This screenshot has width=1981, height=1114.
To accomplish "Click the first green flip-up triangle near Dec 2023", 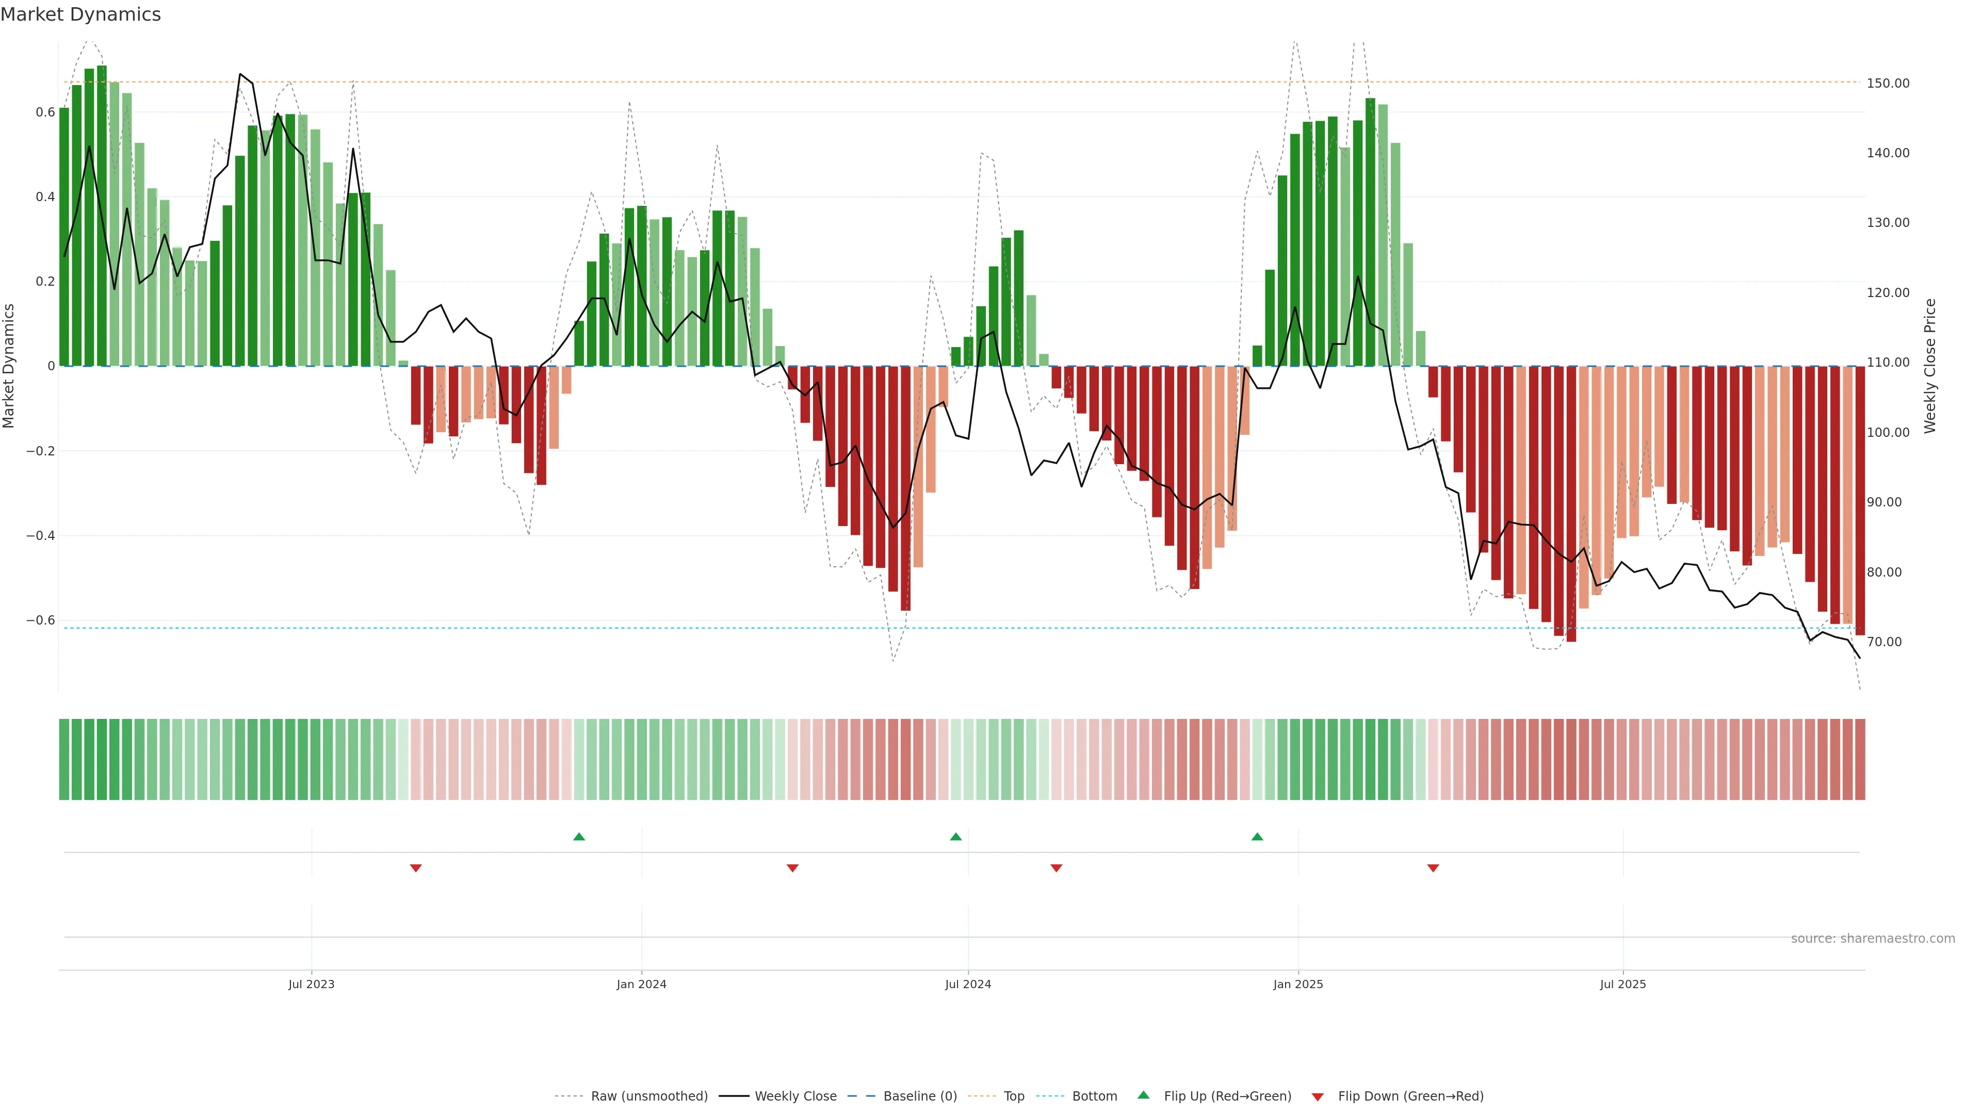I will click(x=579, y=837).
